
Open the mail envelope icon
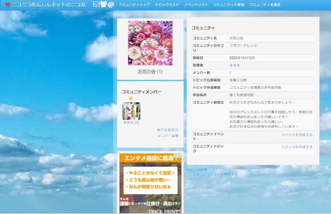pyautogui.click(x=96, y=4)
